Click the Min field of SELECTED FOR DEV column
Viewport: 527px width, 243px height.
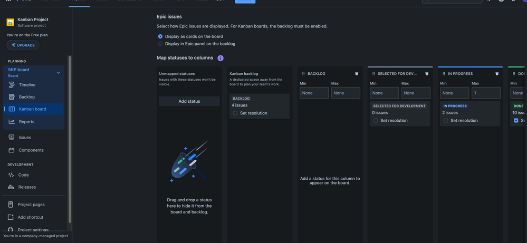385,93
